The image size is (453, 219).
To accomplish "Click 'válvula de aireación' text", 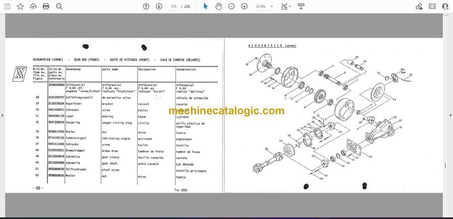I will [192, 98].
